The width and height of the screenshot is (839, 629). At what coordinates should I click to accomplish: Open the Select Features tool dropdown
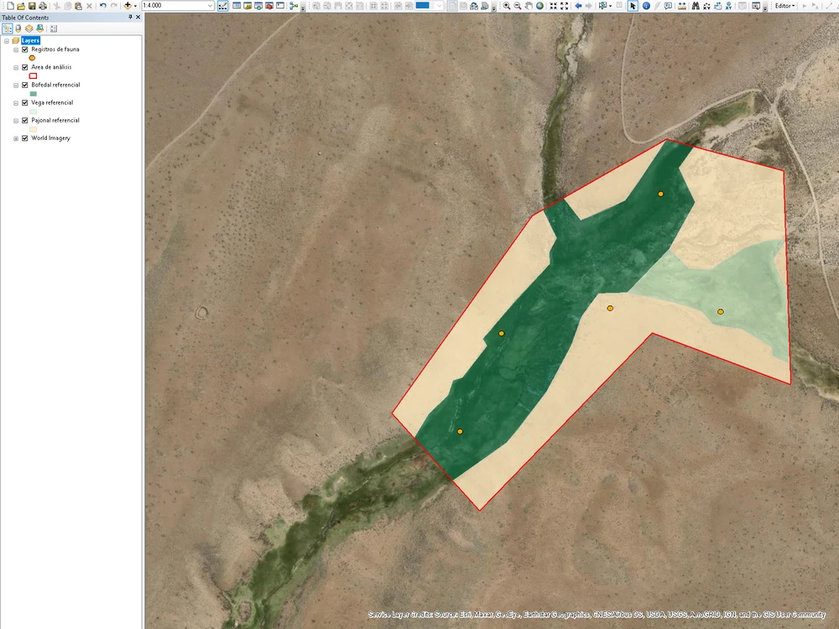coord(610,6)
